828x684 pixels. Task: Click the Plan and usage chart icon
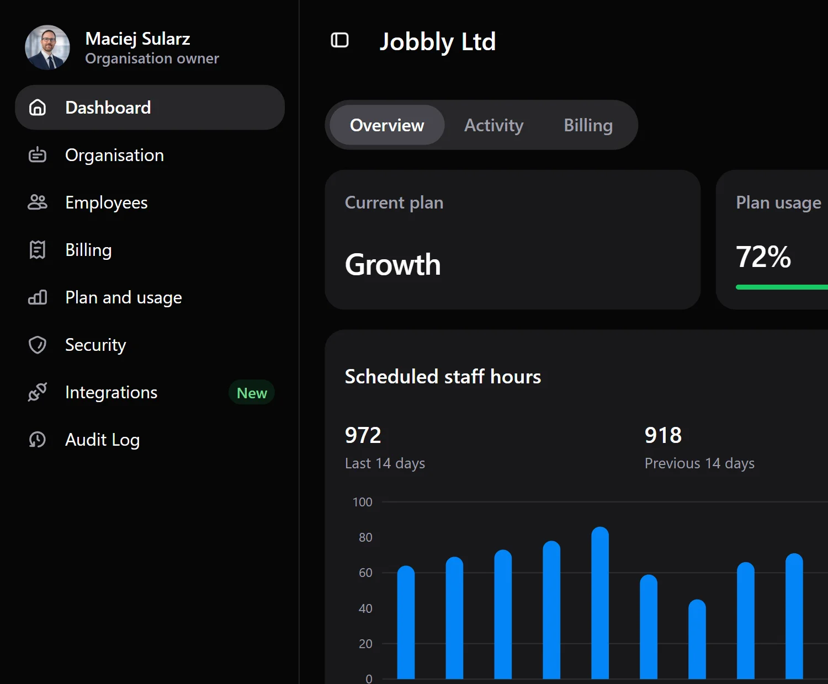click(38, 297)
